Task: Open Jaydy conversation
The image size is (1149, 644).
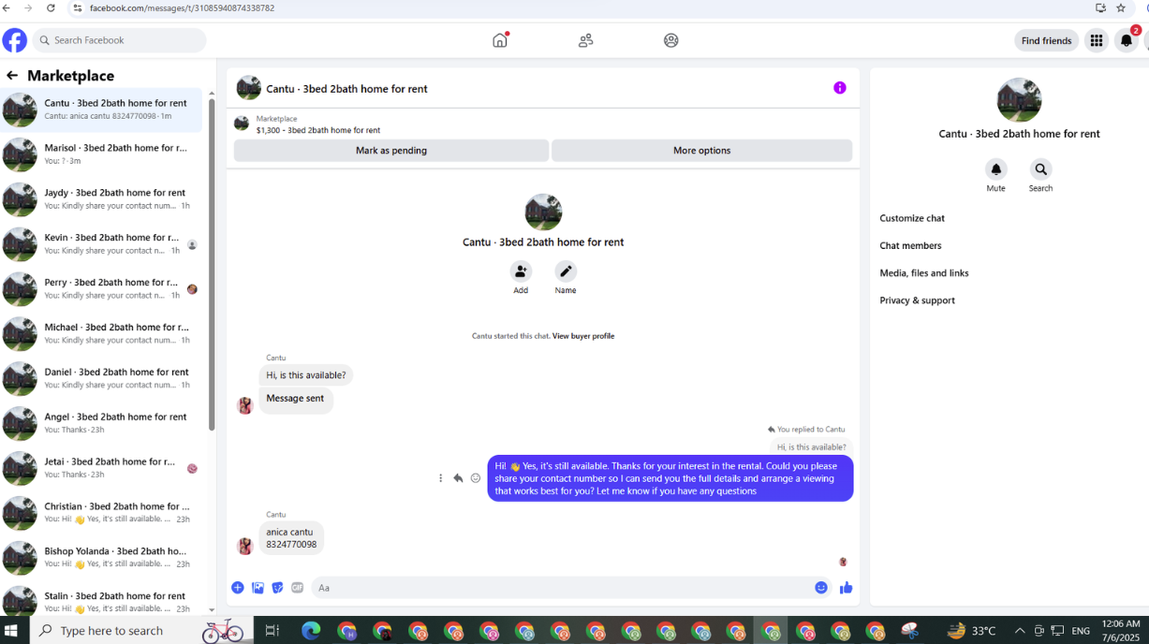Action: 101,199
